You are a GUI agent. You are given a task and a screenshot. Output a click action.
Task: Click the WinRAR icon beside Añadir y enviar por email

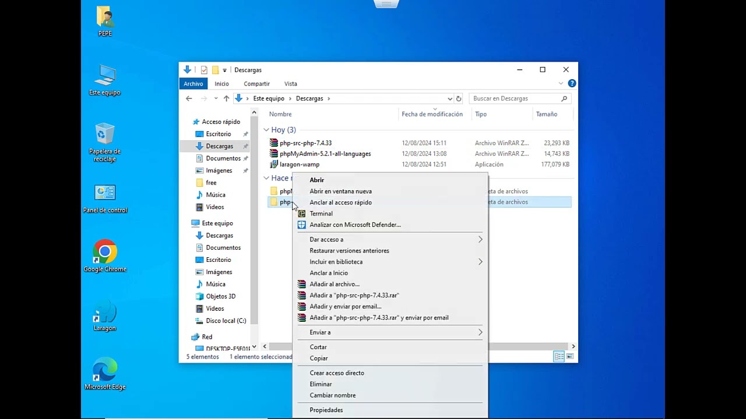[x=301, y=307]
